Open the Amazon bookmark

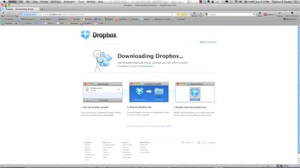pyautogui.click(x=87, y=19)
